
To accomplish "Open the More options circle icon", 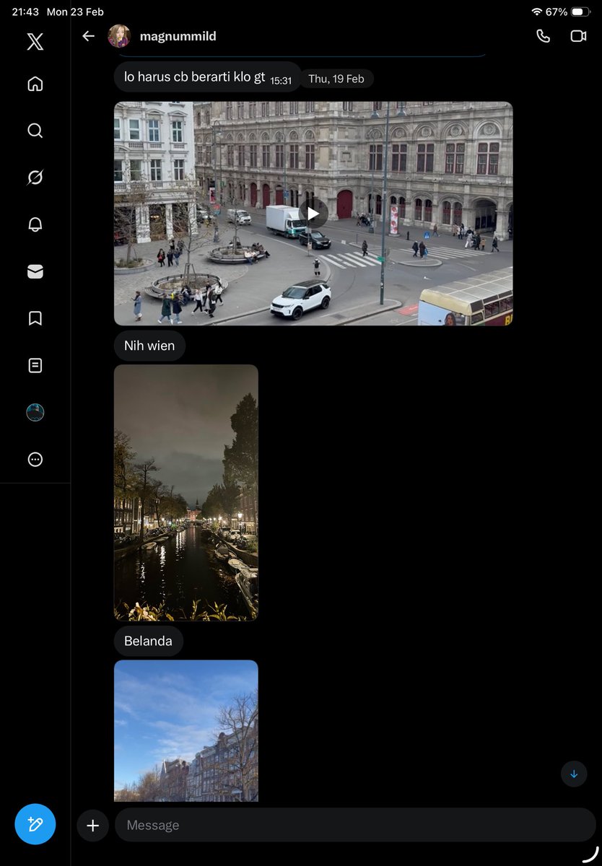I will coord(35,459).
